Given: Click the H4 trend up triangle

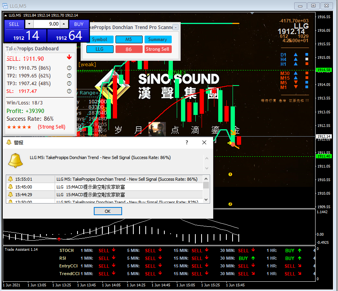Looking at the screenshot, I should coord(296,59).
